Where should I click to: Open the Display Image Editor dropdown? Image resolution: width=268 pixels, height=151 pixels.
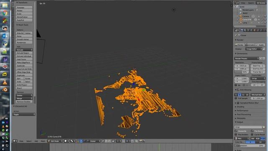pyautogui.click(x=254, y=49)
